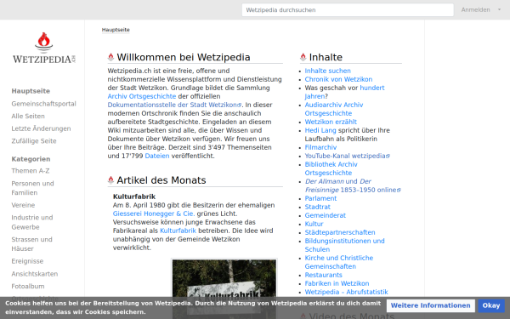Focus the Wetzipedia durchsuchen search field

point(348,9)
